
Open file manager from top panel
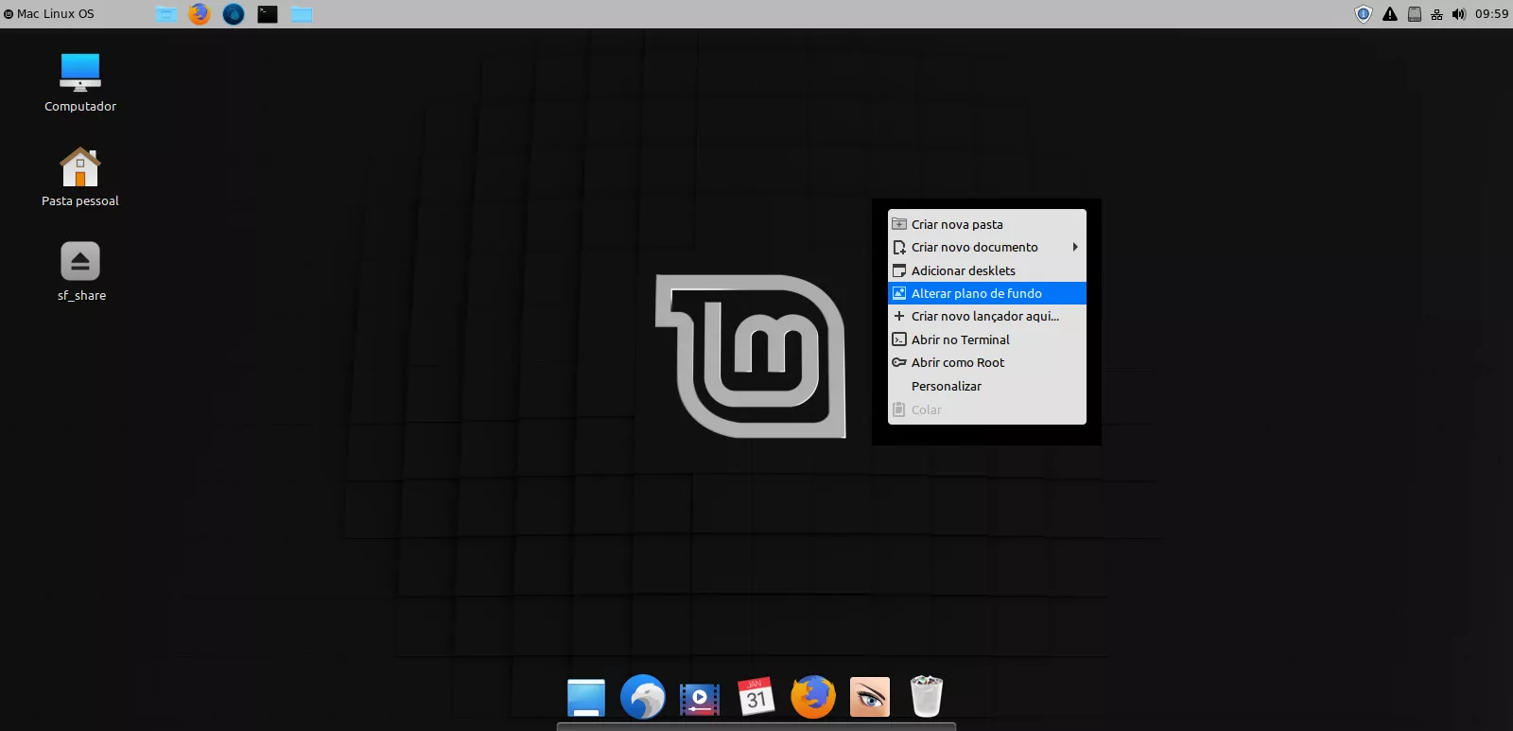tap(166, 14)
